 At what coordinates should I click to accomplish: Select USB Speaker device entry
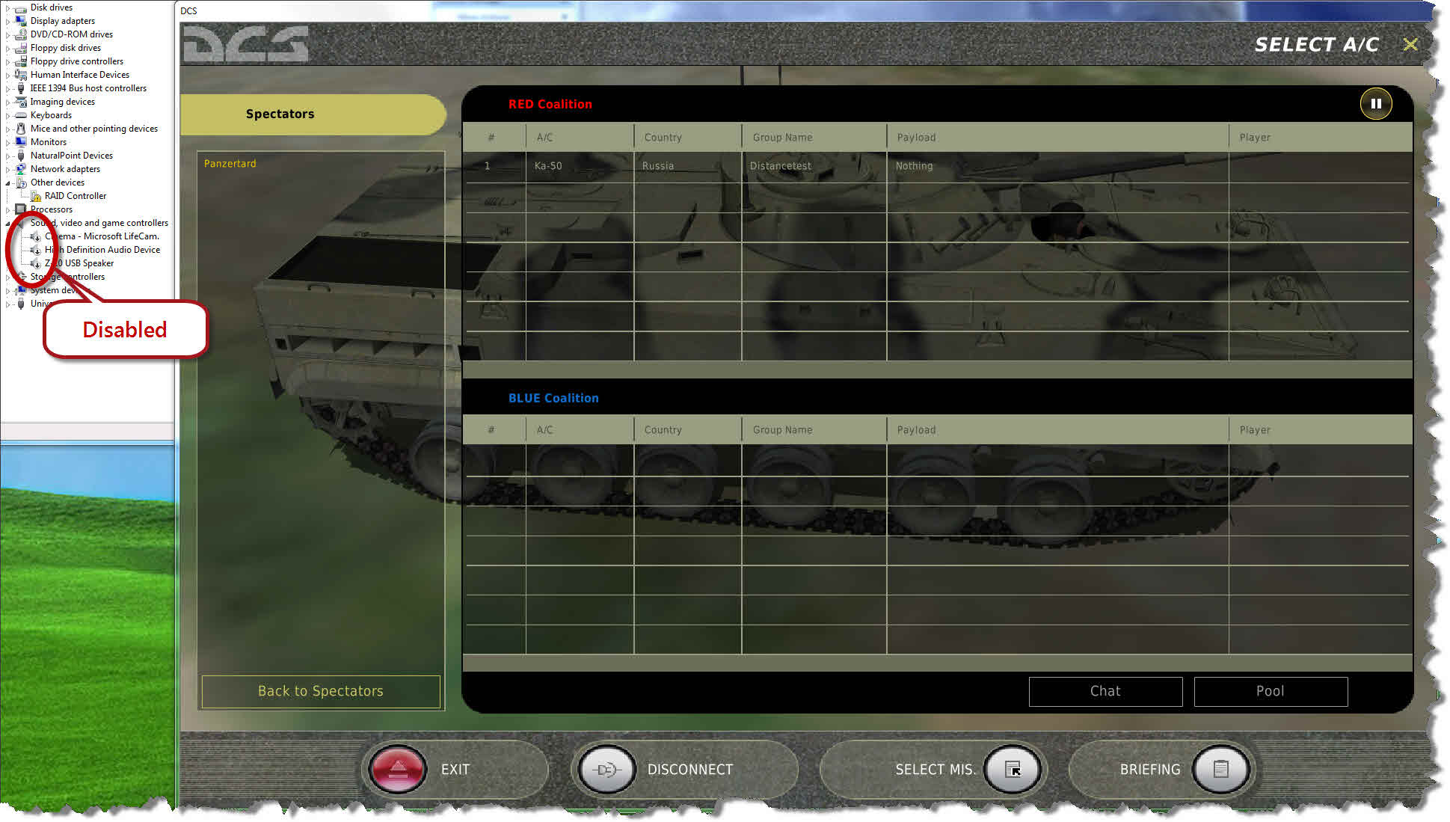(x=79, y=263)
